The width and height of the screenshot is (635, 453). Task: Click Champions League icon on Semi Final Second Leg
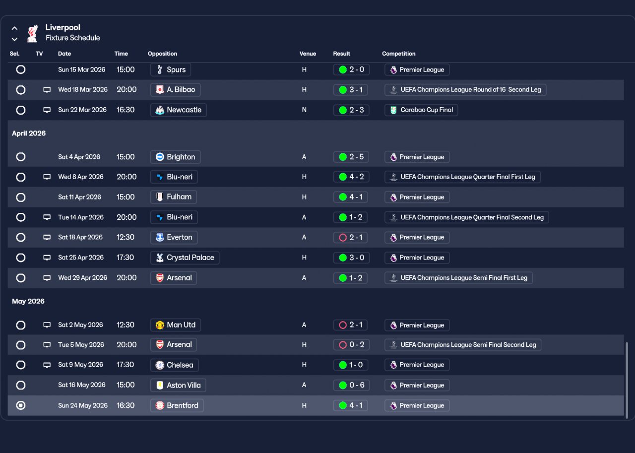(x=393, y=345)
